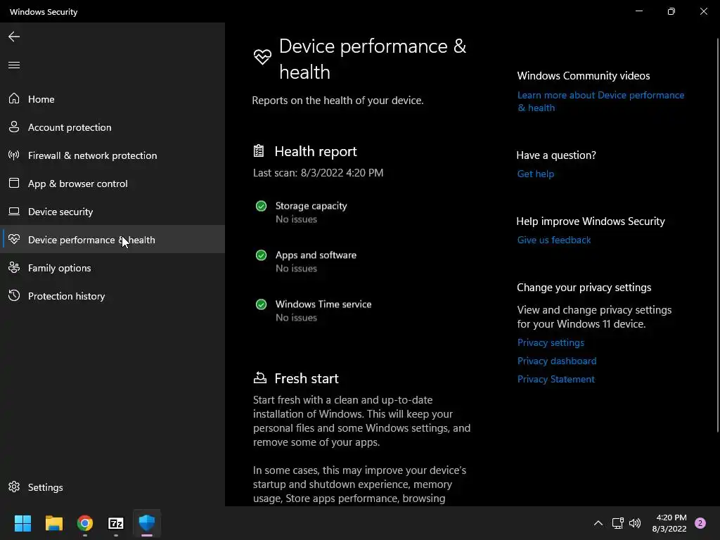Toggle the hamburger navigation menu
Screen dimensions: 720x540
point(14,65)
